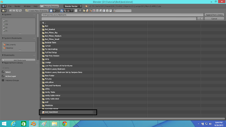Enable the Instance Groups checkbox
The image size is (226, 127).
coord(3,80)
